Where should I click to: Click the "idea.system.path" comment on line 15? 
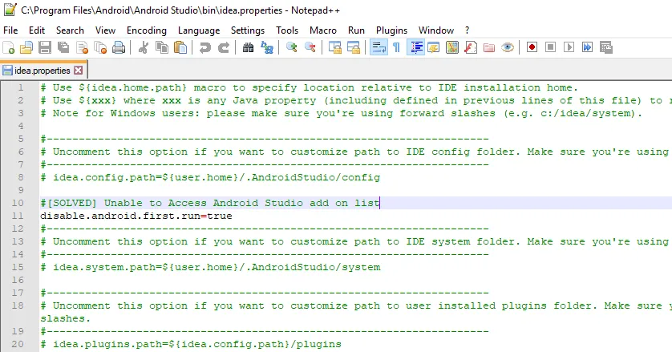click(210, 267)
